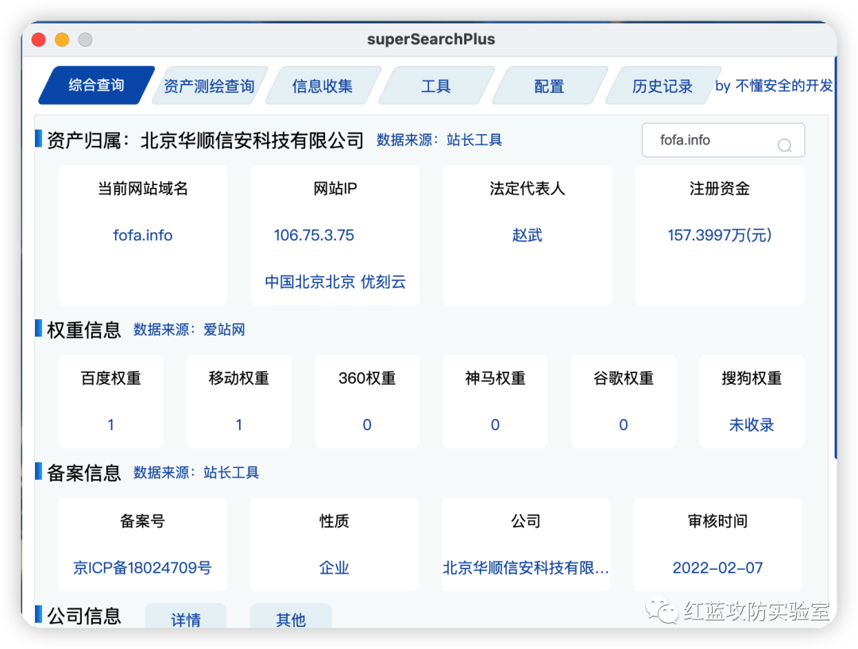Click the truncated company name 北京华顺信安科技有限…
858x649 pixels.
click(526, 568)
